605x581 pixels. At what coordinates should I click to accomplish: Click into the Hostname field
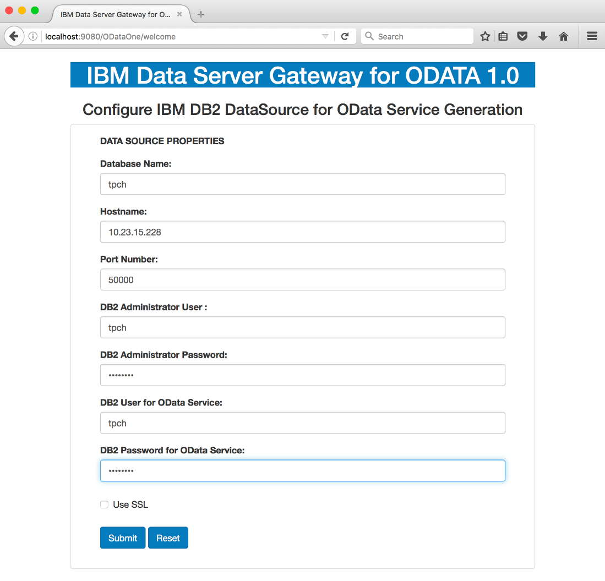303,232
